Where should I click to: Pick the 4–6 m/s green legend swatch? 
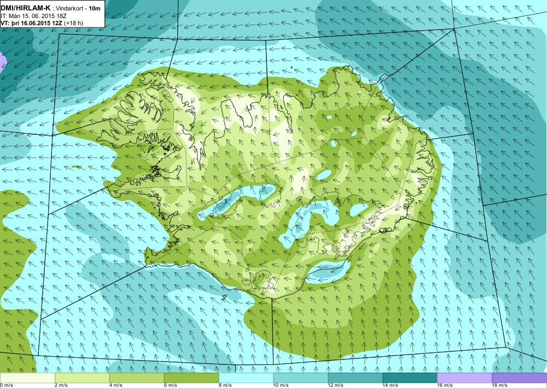(x=137, y=377)
